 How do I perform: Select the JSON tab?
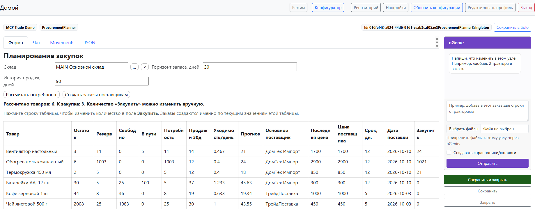point(90,42)
